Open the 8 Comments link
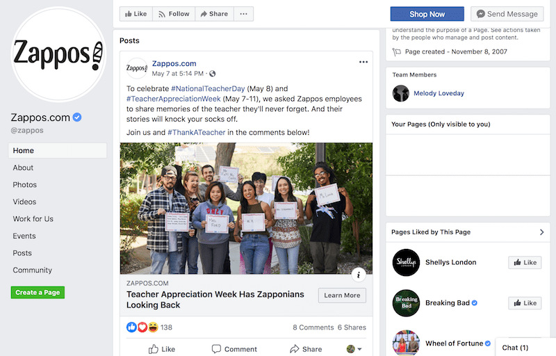 [313, 327]
